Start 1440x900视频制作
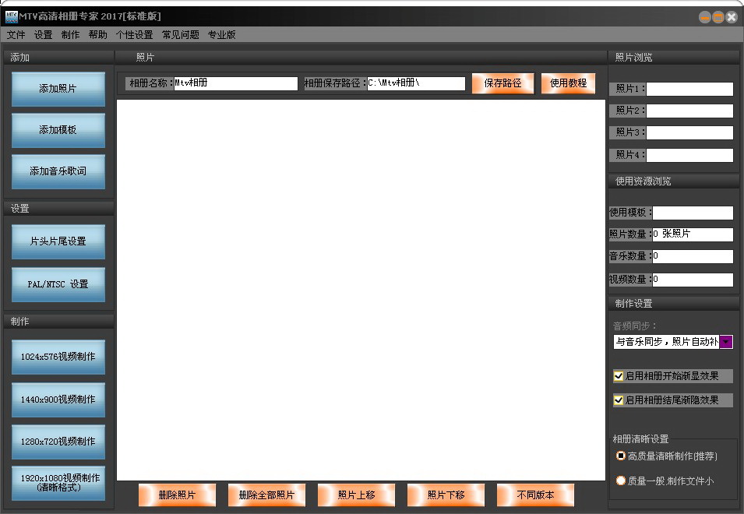 58,400
